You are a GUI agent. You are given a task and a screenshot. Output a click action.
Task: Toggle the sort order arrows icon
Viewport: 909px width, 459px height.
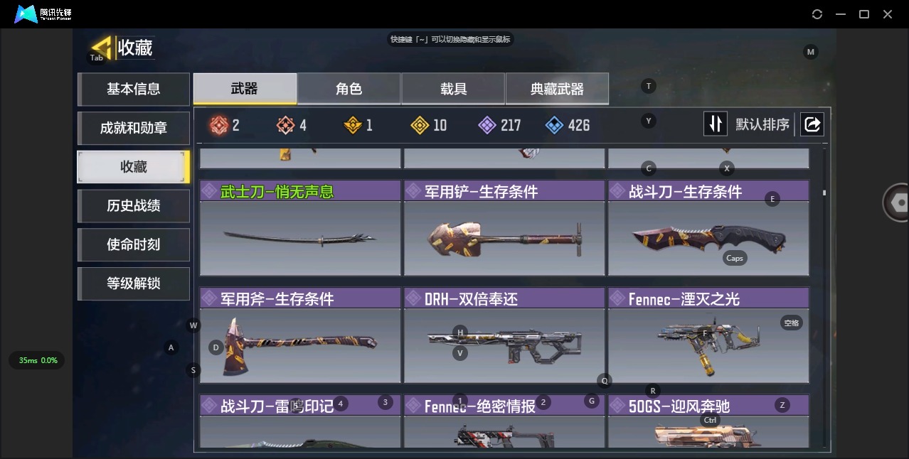[x=716, y=124]
